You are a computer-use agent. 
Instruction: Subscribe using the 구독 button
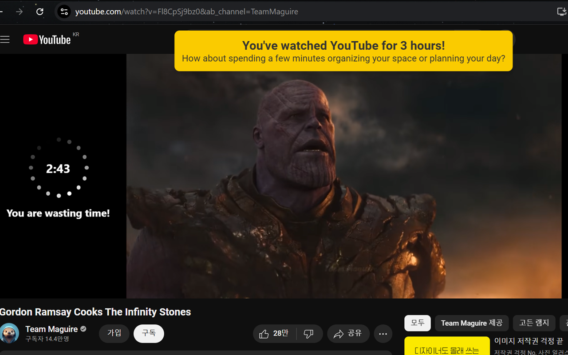(x=149, y=334)
